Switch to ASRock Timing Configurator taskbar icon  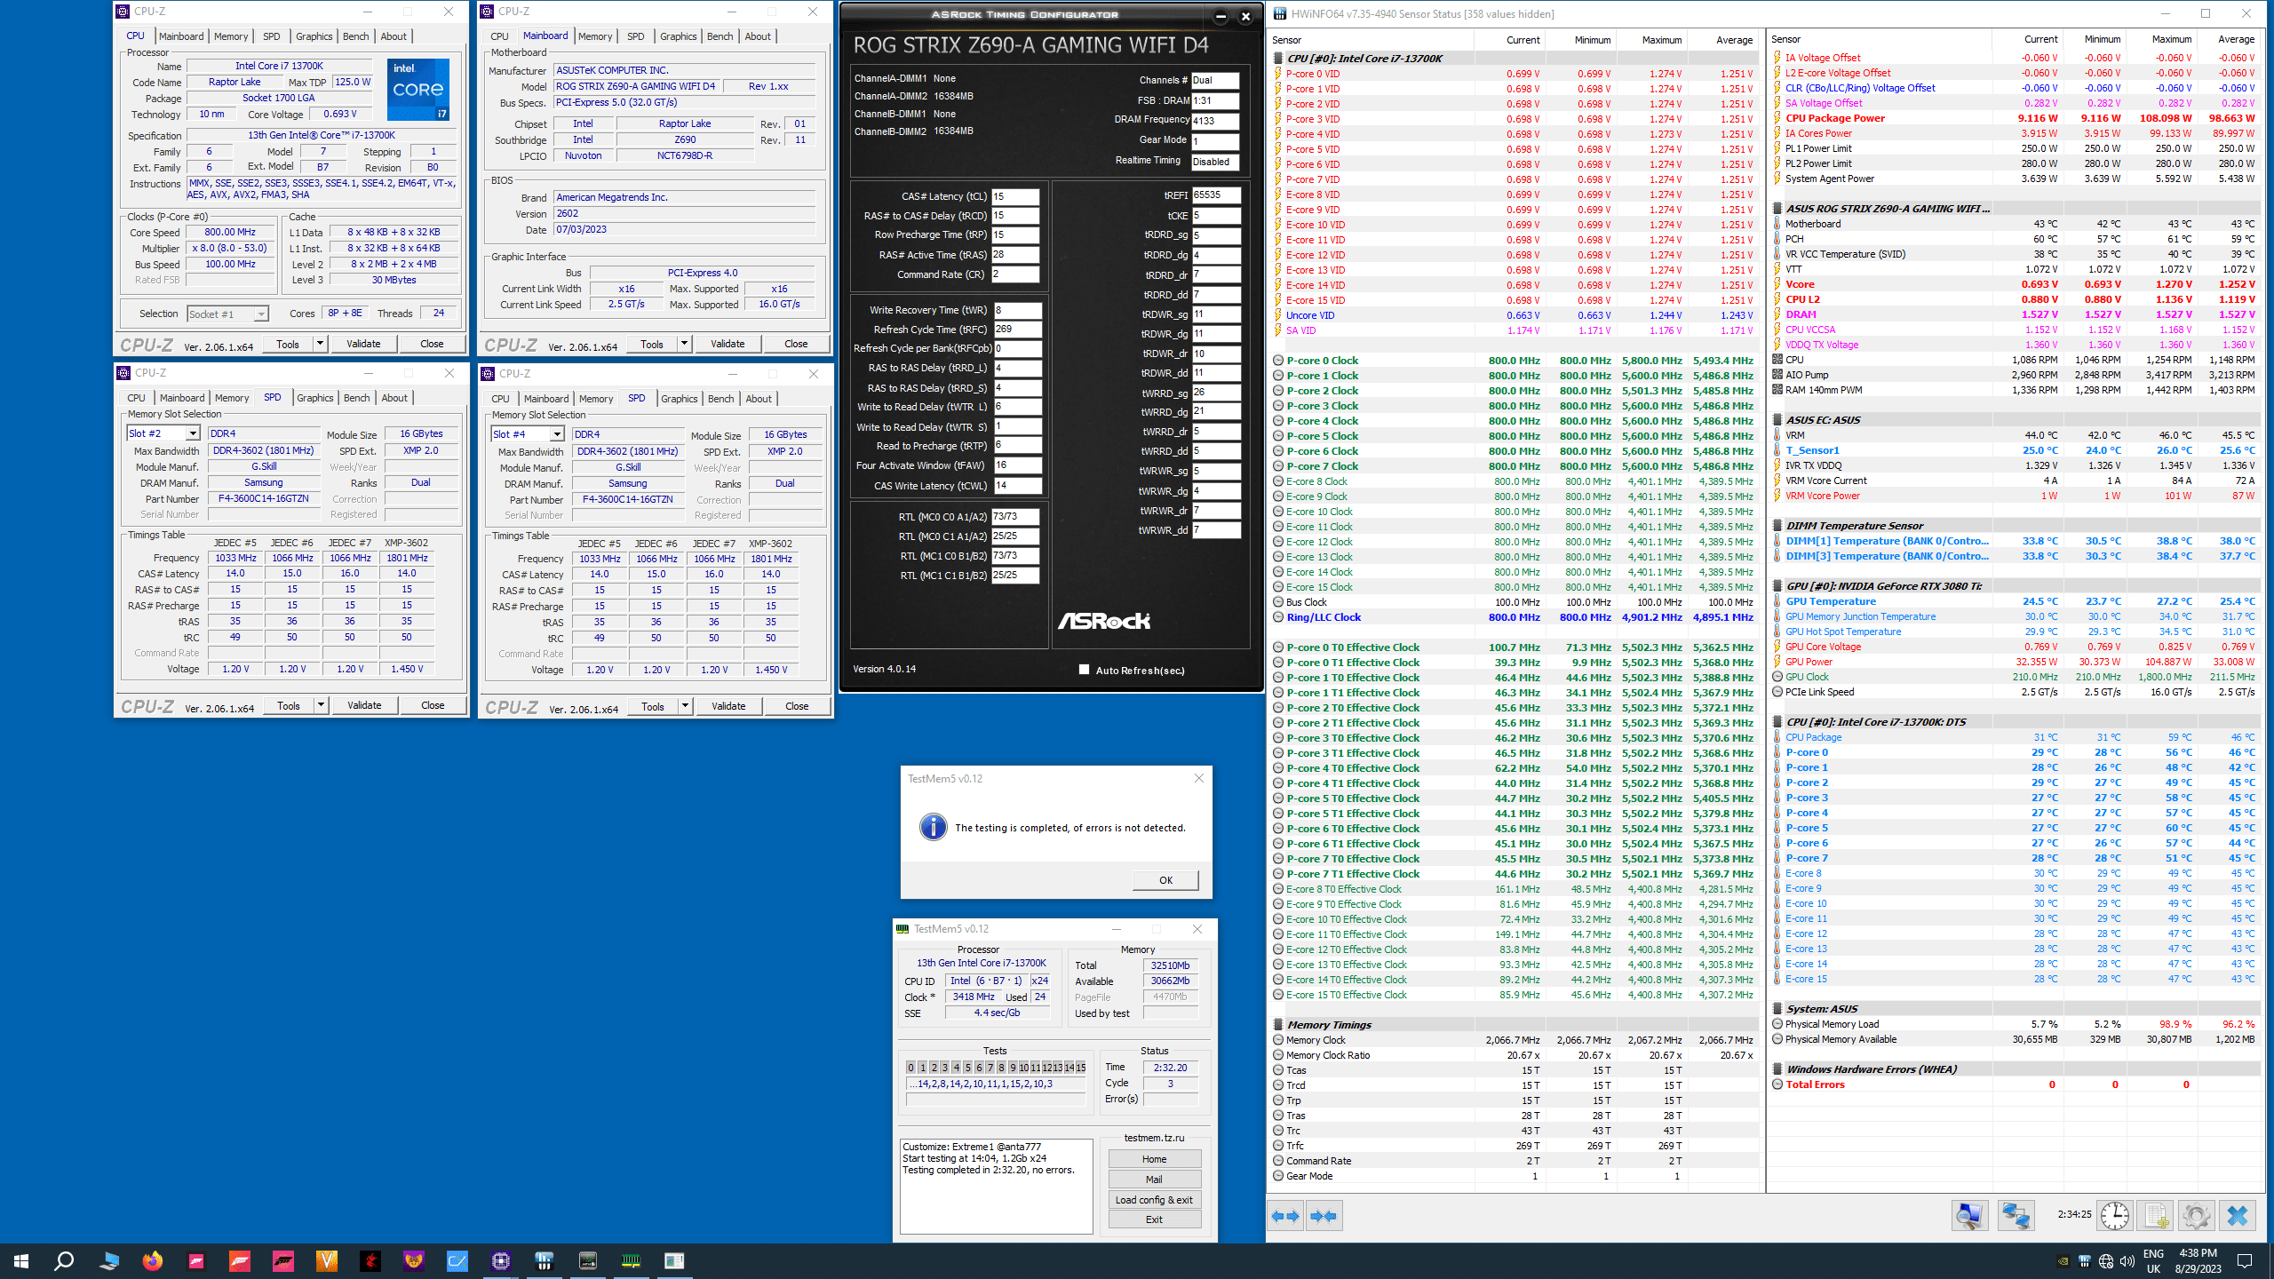(588, 1260)
